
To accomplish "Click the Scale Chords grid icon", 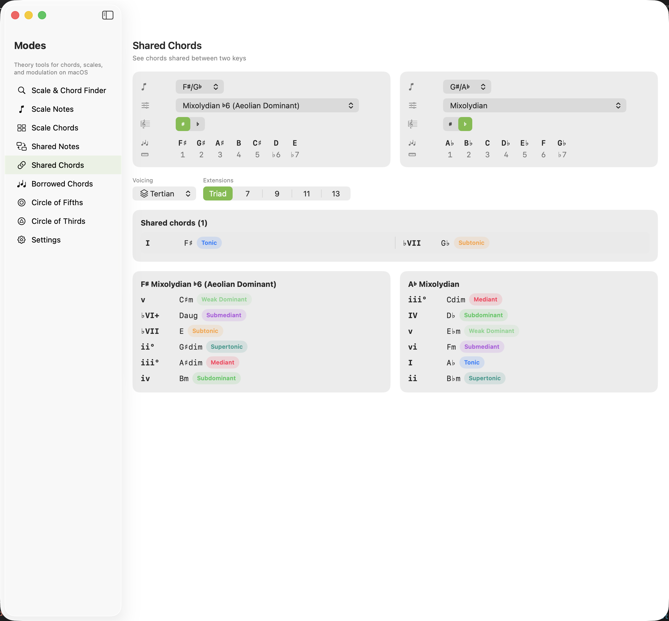I will point(22,128).
